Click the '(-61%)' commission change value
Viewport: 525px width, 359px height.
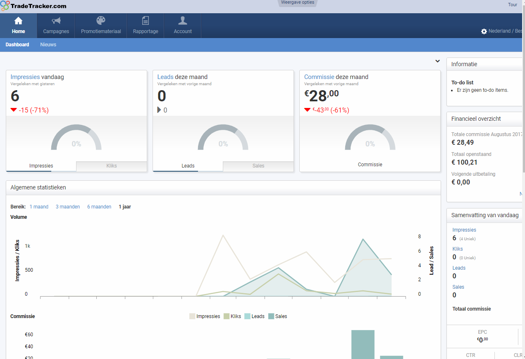(340, 110)
